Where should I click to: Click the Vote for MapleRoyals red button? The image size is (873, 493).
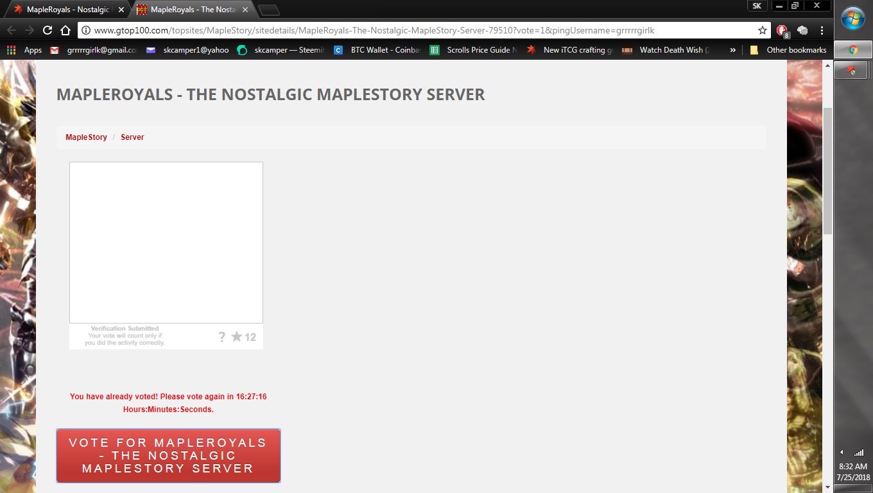(x=168, y=456)
